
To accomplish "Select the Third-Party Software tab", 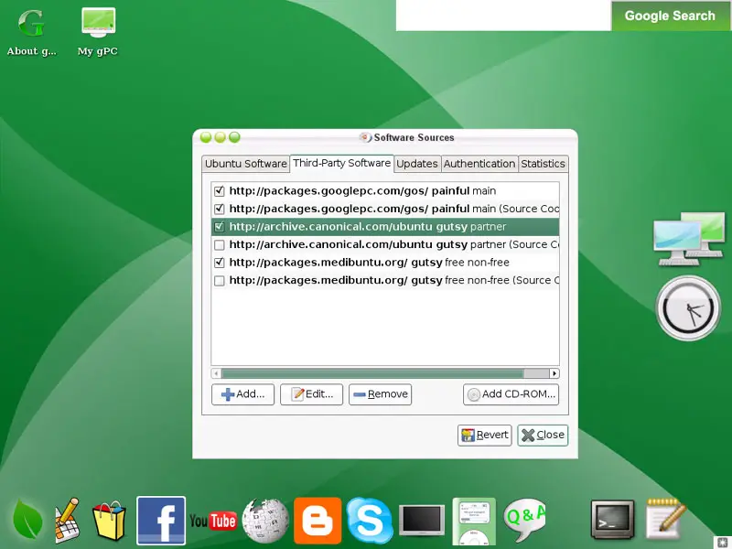I will point(341,164).
